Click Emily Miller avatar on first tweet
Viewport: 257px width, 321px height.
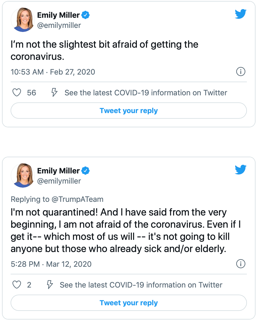(x=23, y=20)
